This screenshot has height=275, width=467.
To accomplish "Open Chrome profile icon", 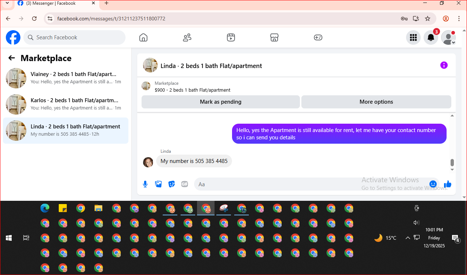I will coord(446,19).
